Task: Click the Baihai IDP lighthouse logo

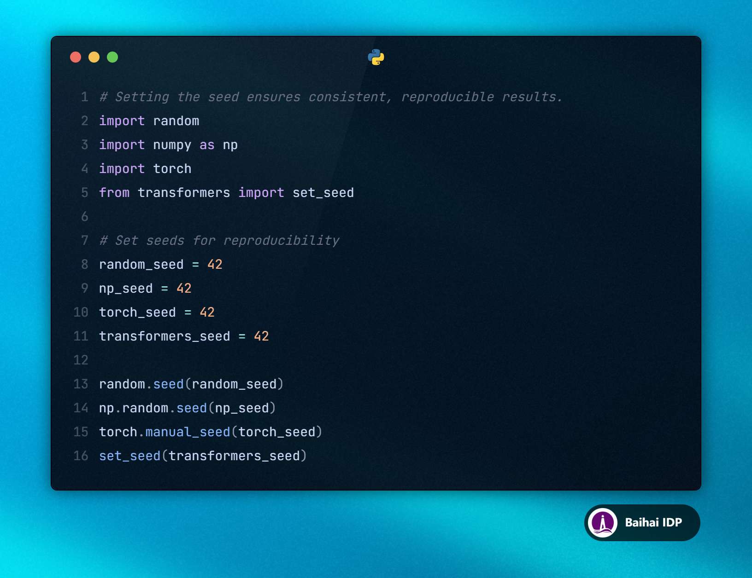Action: 603,523
